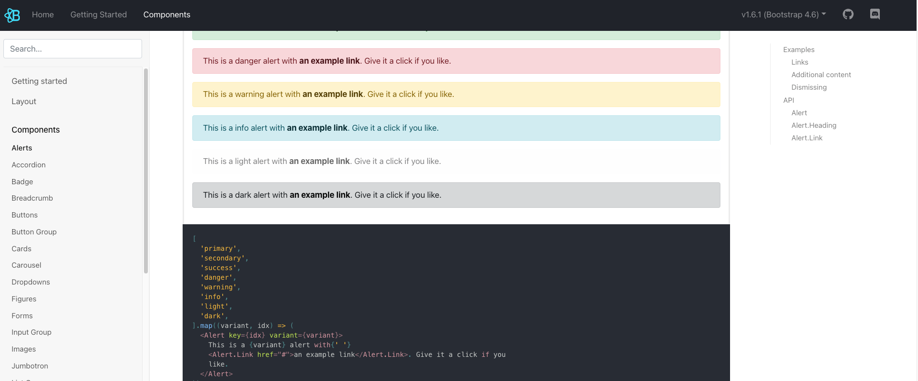Click example link in dark alert
This screenshot has height=381, width=918.
320,195
